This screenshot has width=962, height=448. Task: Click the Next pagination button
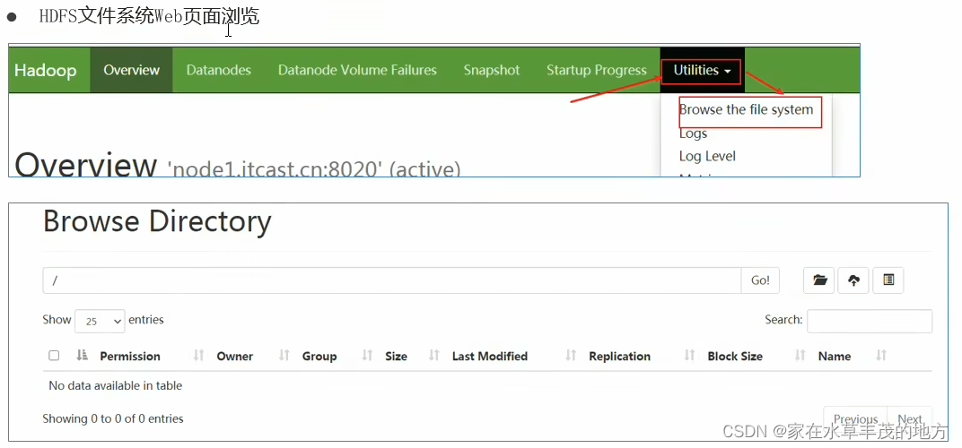coord(910,419)
